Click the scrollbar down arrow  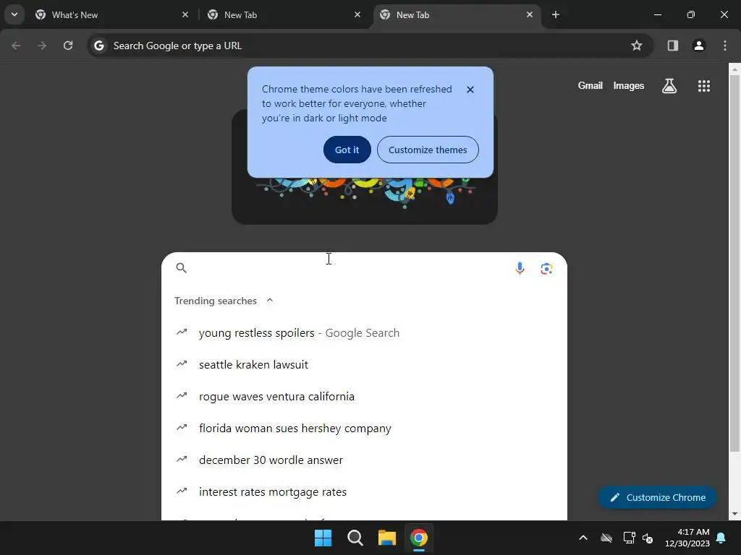coord(734,514)
